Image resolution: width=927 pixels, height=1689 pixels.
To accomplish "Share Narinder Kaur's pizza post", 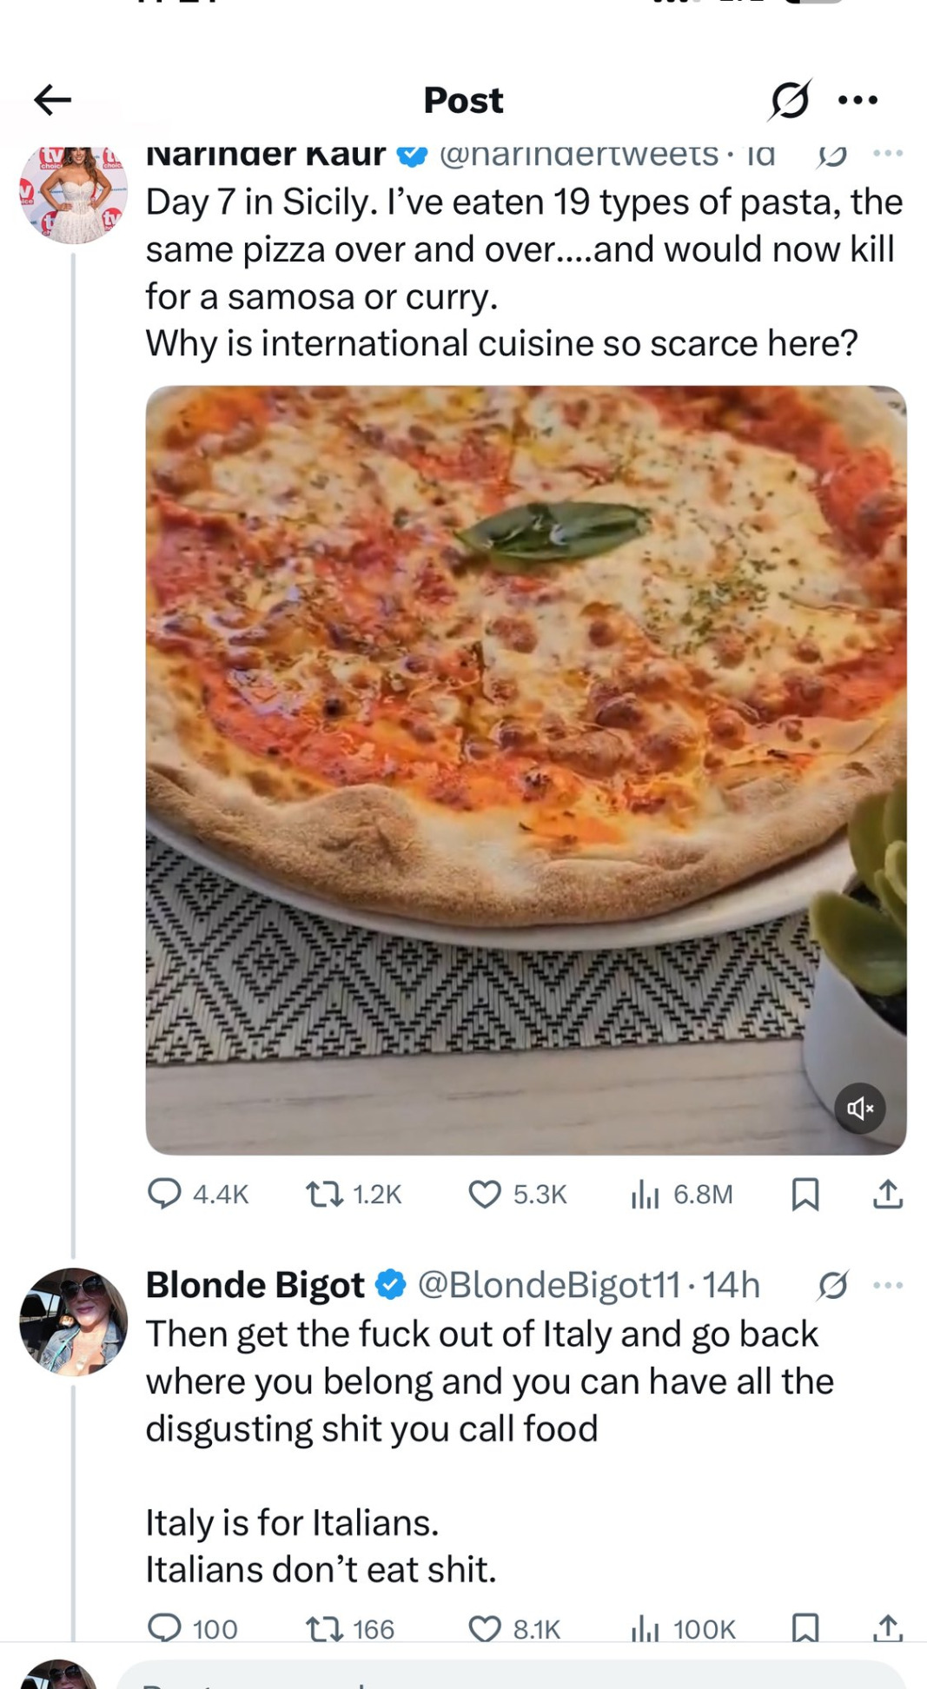I will click(x=887, y=1194).
